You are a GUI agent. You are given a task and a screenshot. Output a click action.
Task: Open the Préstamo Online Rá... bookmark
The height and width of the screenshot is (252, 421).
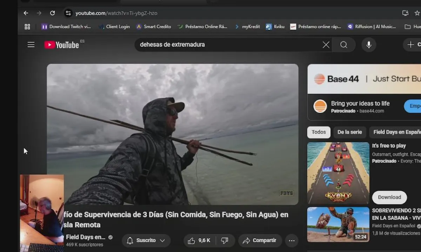(202, 27)
